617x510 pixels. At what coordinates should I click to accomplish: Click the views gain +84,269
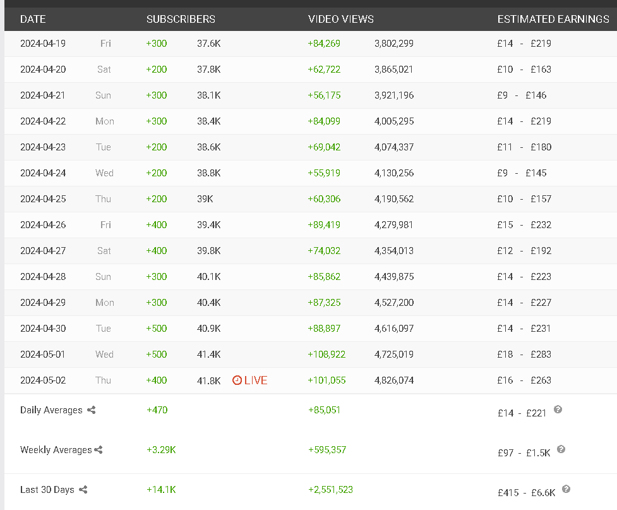[x=324, y=44]
